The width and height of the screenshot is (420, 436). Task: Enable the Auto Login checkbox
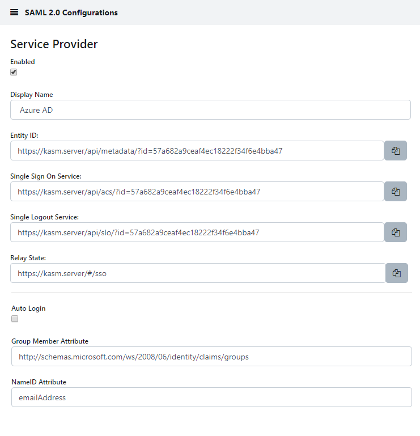pos(15,319)
